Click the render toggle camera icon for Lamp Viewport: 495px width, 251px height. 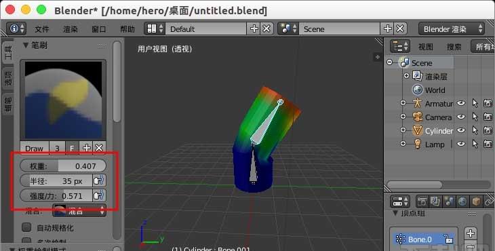point(488,144)
